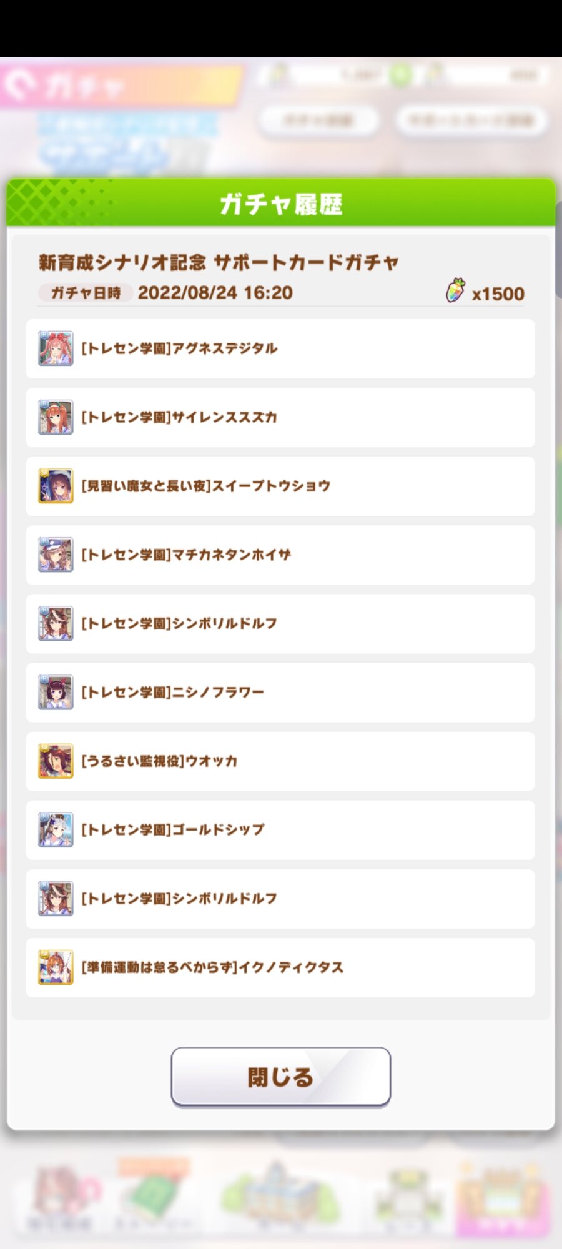
Task: Click the Silence Suzuka card icon
Action: (x=56, y=417)
